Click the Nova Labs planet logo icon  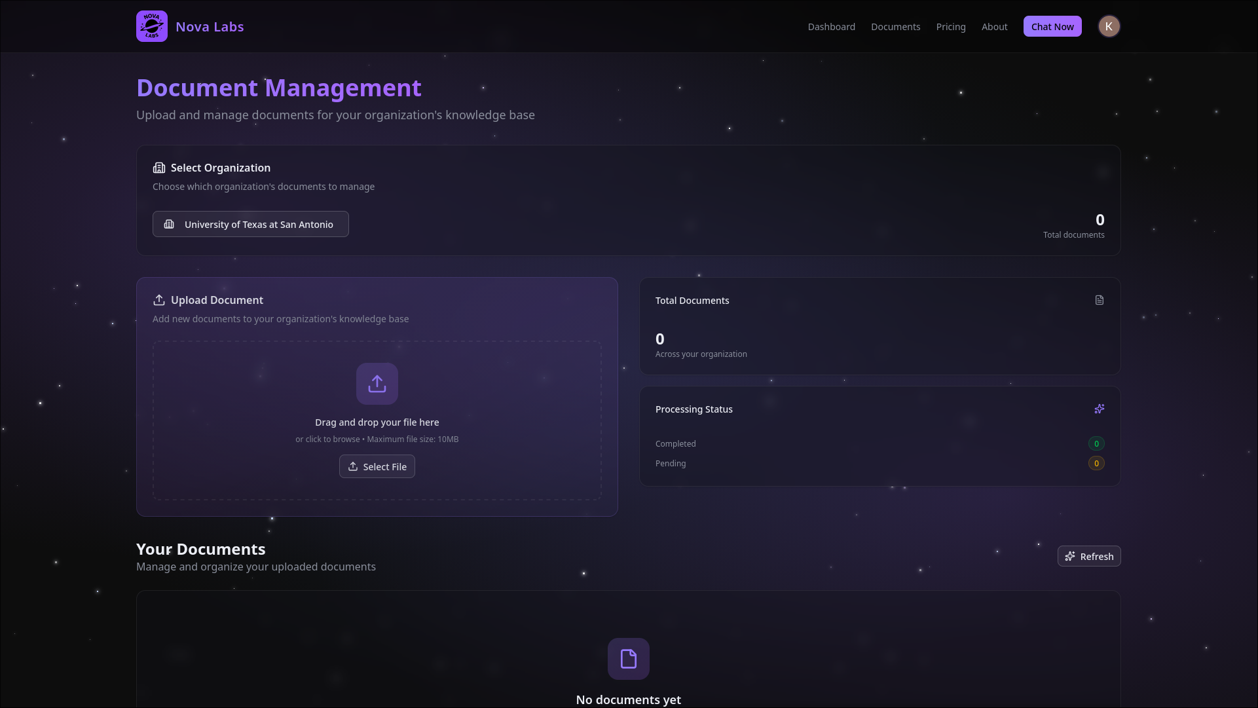pyautogui.click(x=152, y=26)
